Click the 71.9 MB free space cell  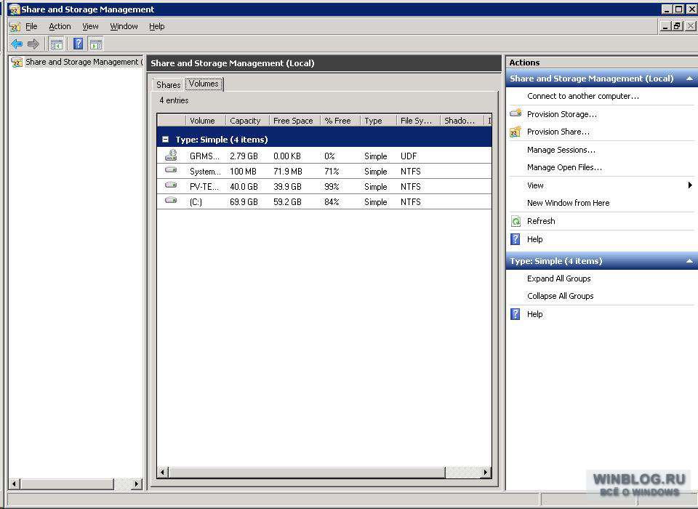point(288,172)
